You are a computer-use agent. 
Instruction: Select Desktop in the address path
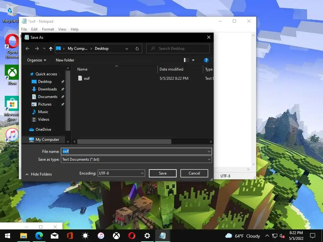[102, 49]
